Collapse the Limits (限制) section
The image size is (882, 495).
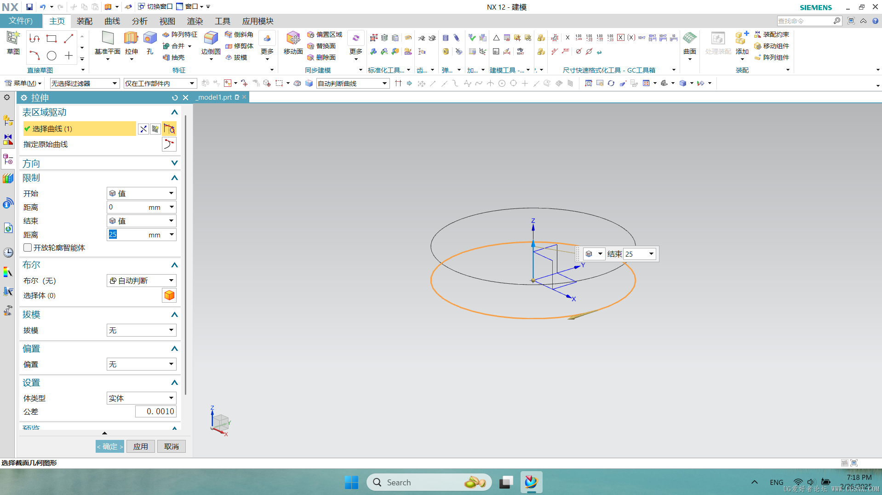click(174, 178)
